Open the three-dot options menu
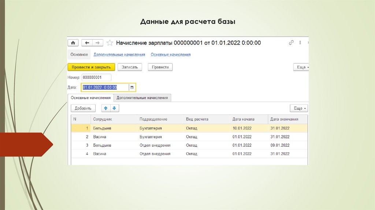This screenshot has height=210, width=375. point(300,43)
